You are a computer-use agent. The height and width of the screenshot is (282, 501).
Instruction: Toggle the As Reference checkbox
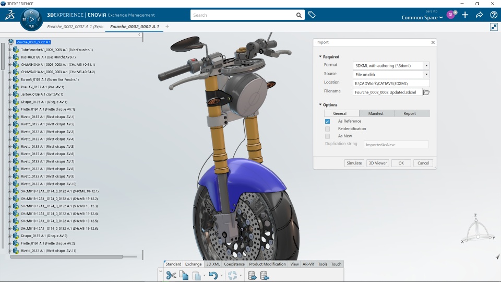pyautogui.click(x=328, y=121)
